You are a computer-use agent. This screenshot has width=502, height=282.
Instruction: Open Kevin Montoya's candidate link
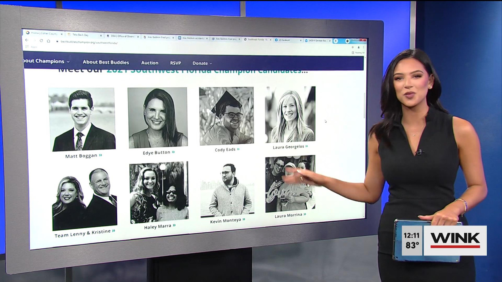point(227,221)
